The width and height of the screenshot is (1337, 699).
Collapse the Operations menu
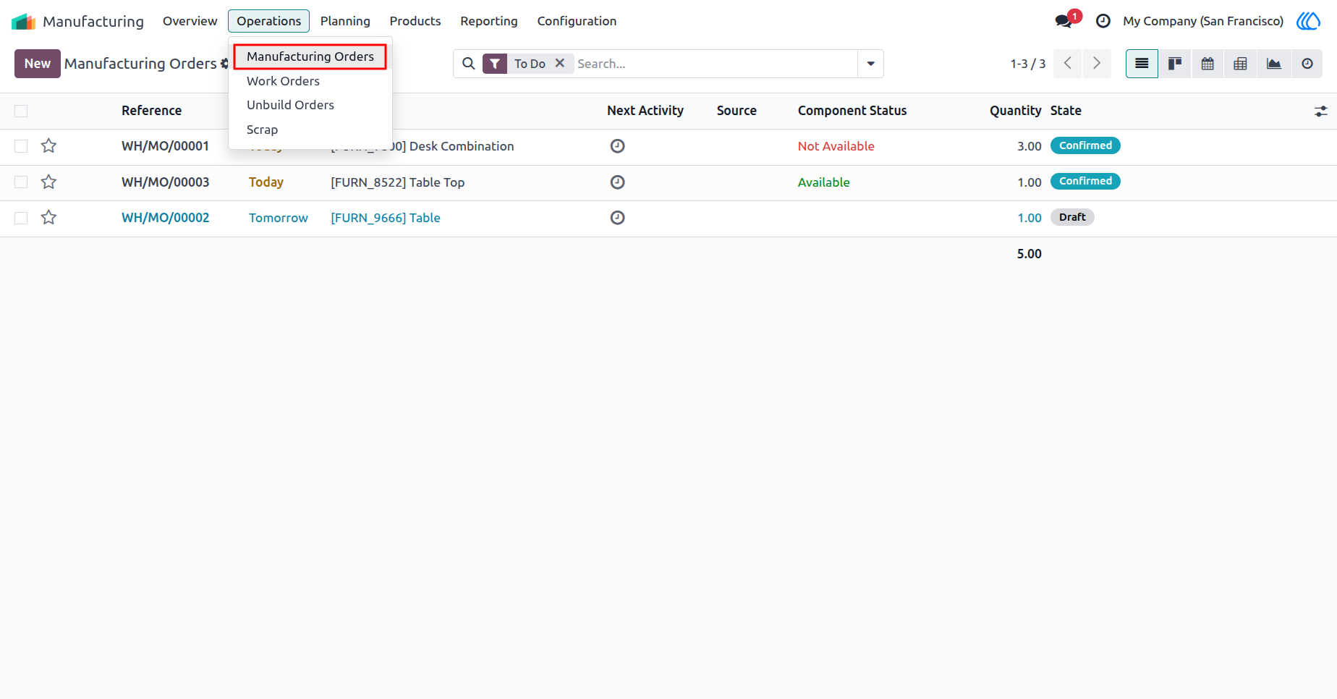point(268,21)
